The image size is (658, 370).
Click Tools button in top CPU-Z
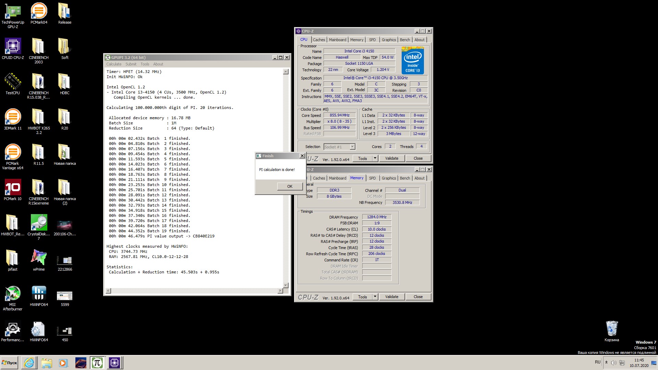pos(362,158)
